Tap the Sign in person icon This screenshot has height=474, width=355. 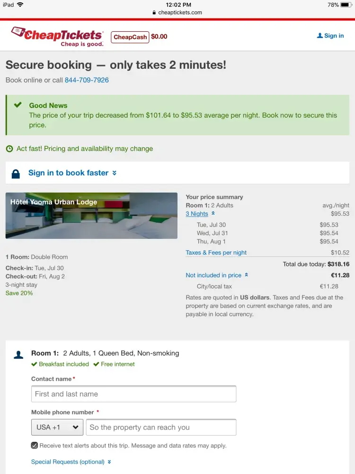(320, 36)
